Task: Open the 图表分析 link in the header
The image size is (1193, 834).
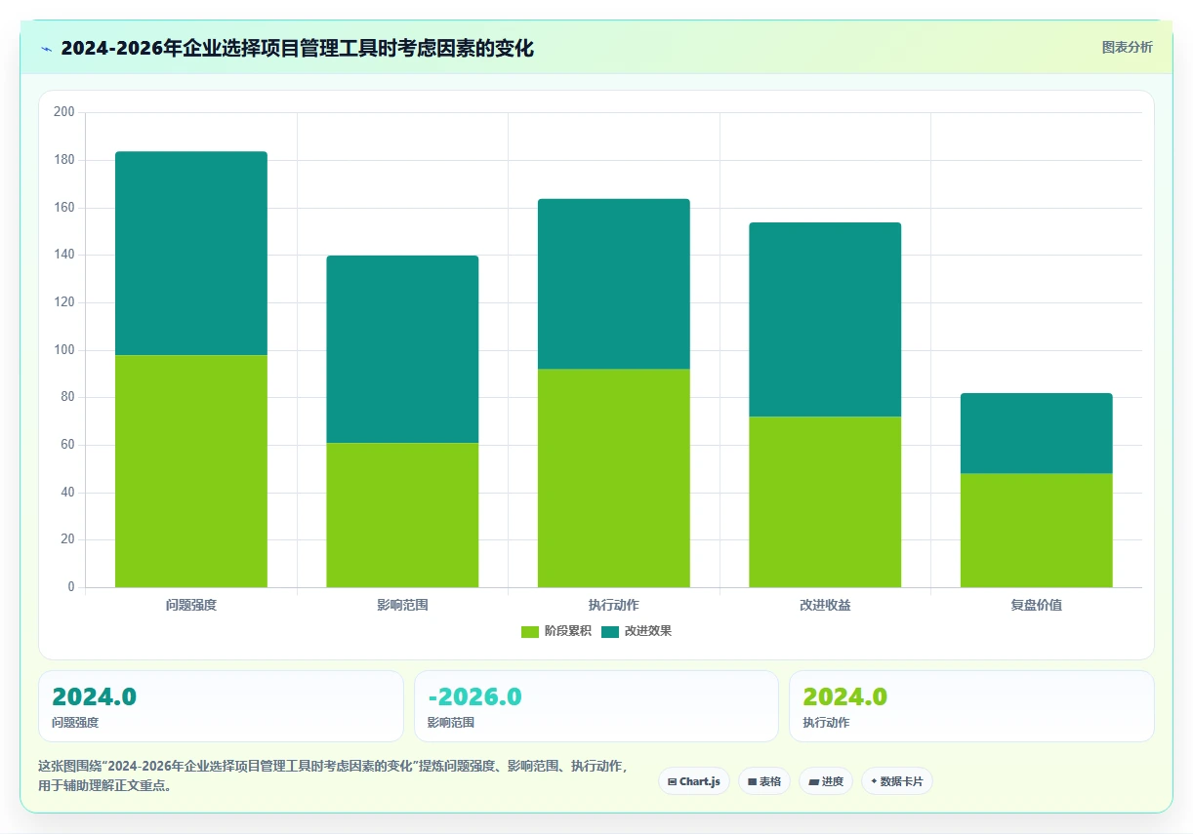Action: (1127, 47)
